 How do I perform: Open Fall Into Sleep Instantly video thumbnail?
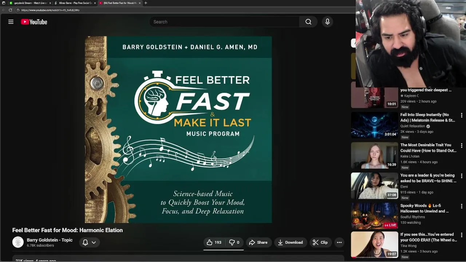click(x=375, y=125)
